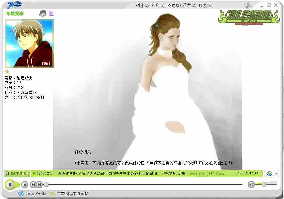Expand the dropdown arrow beside globe icon

[x=276, y=174]
